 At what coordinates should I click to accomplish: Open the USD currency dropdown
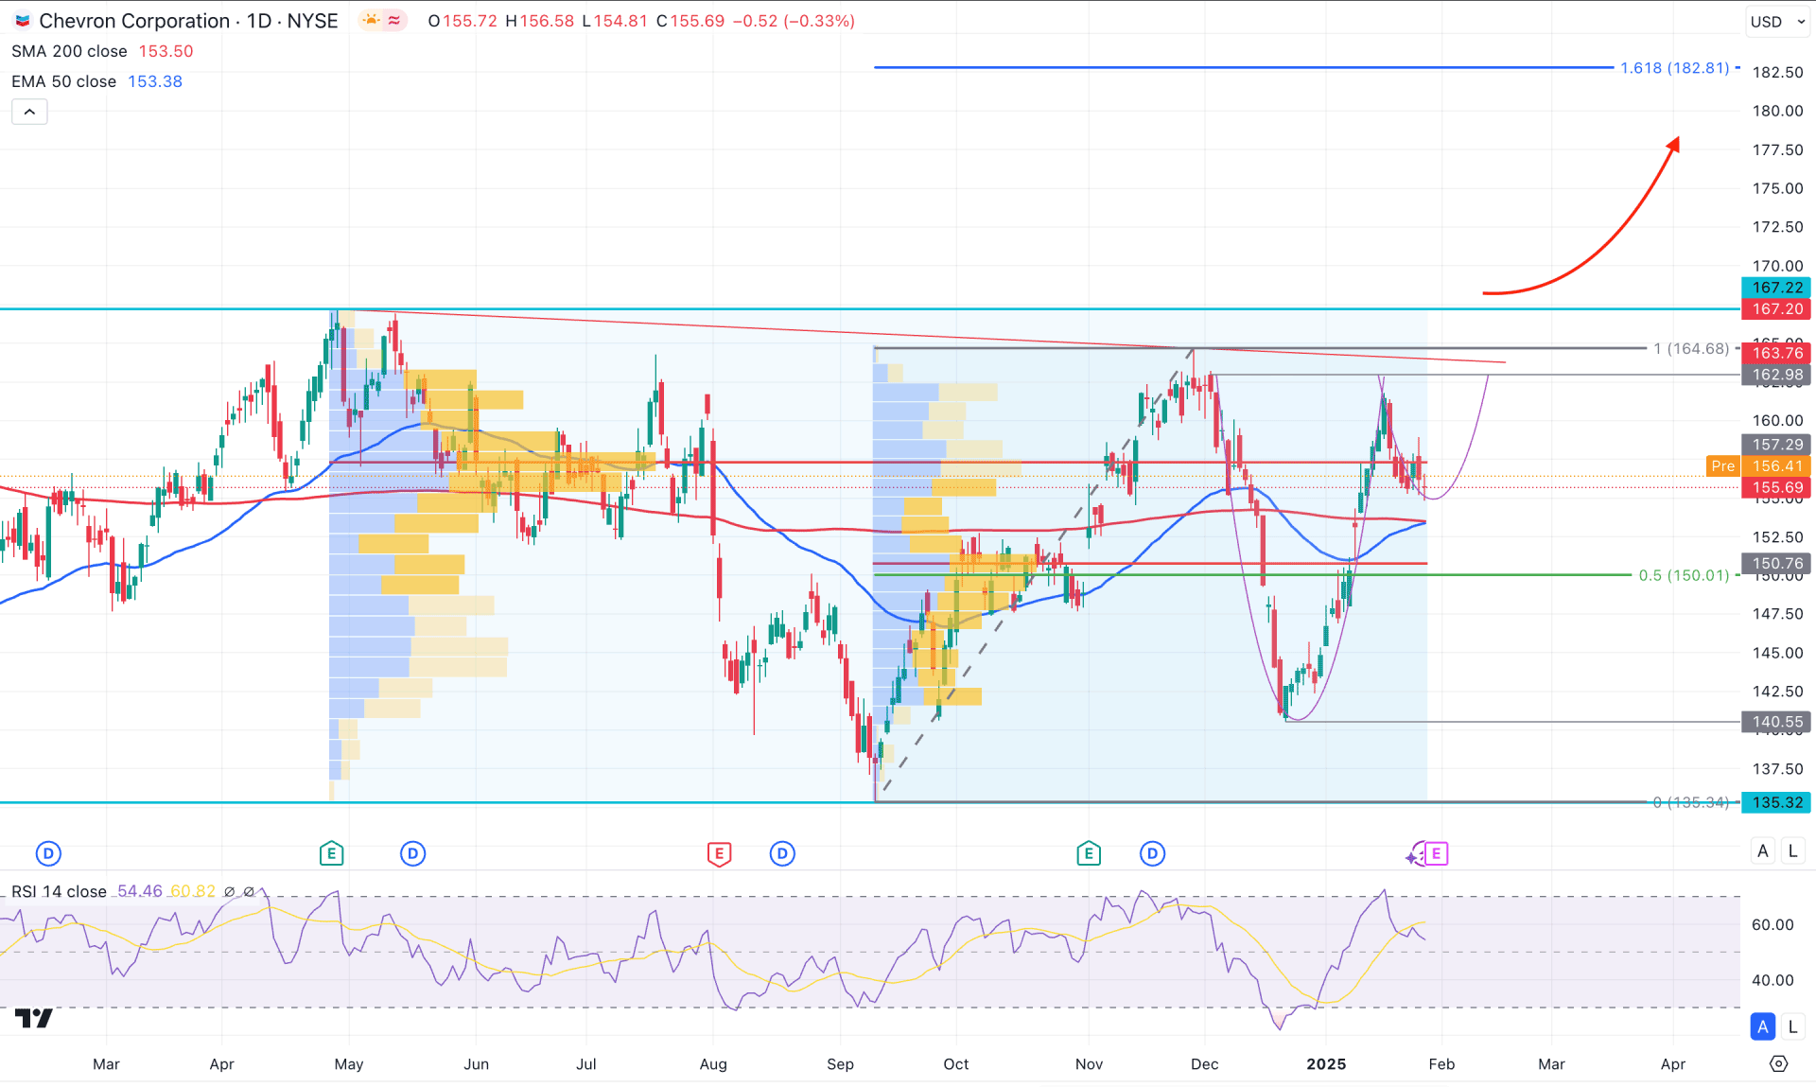(x=1778, y=22)
